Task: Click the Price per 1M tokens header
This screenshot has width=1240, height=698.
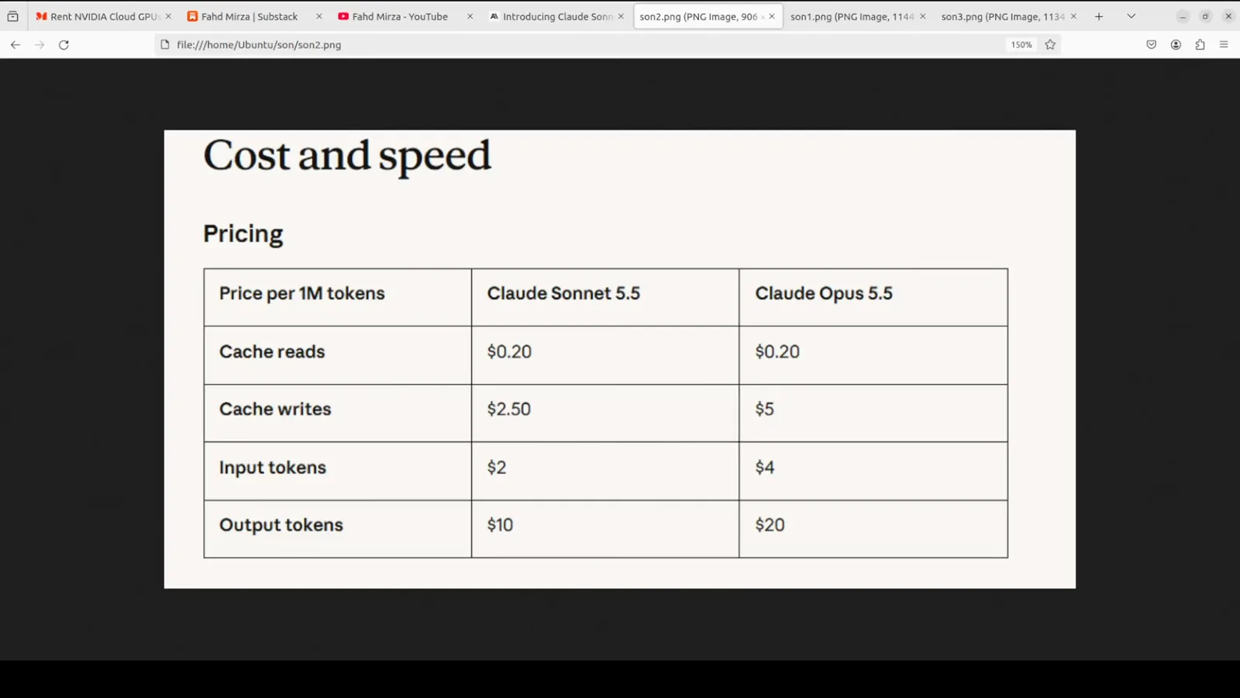Action: coord(302,293)
